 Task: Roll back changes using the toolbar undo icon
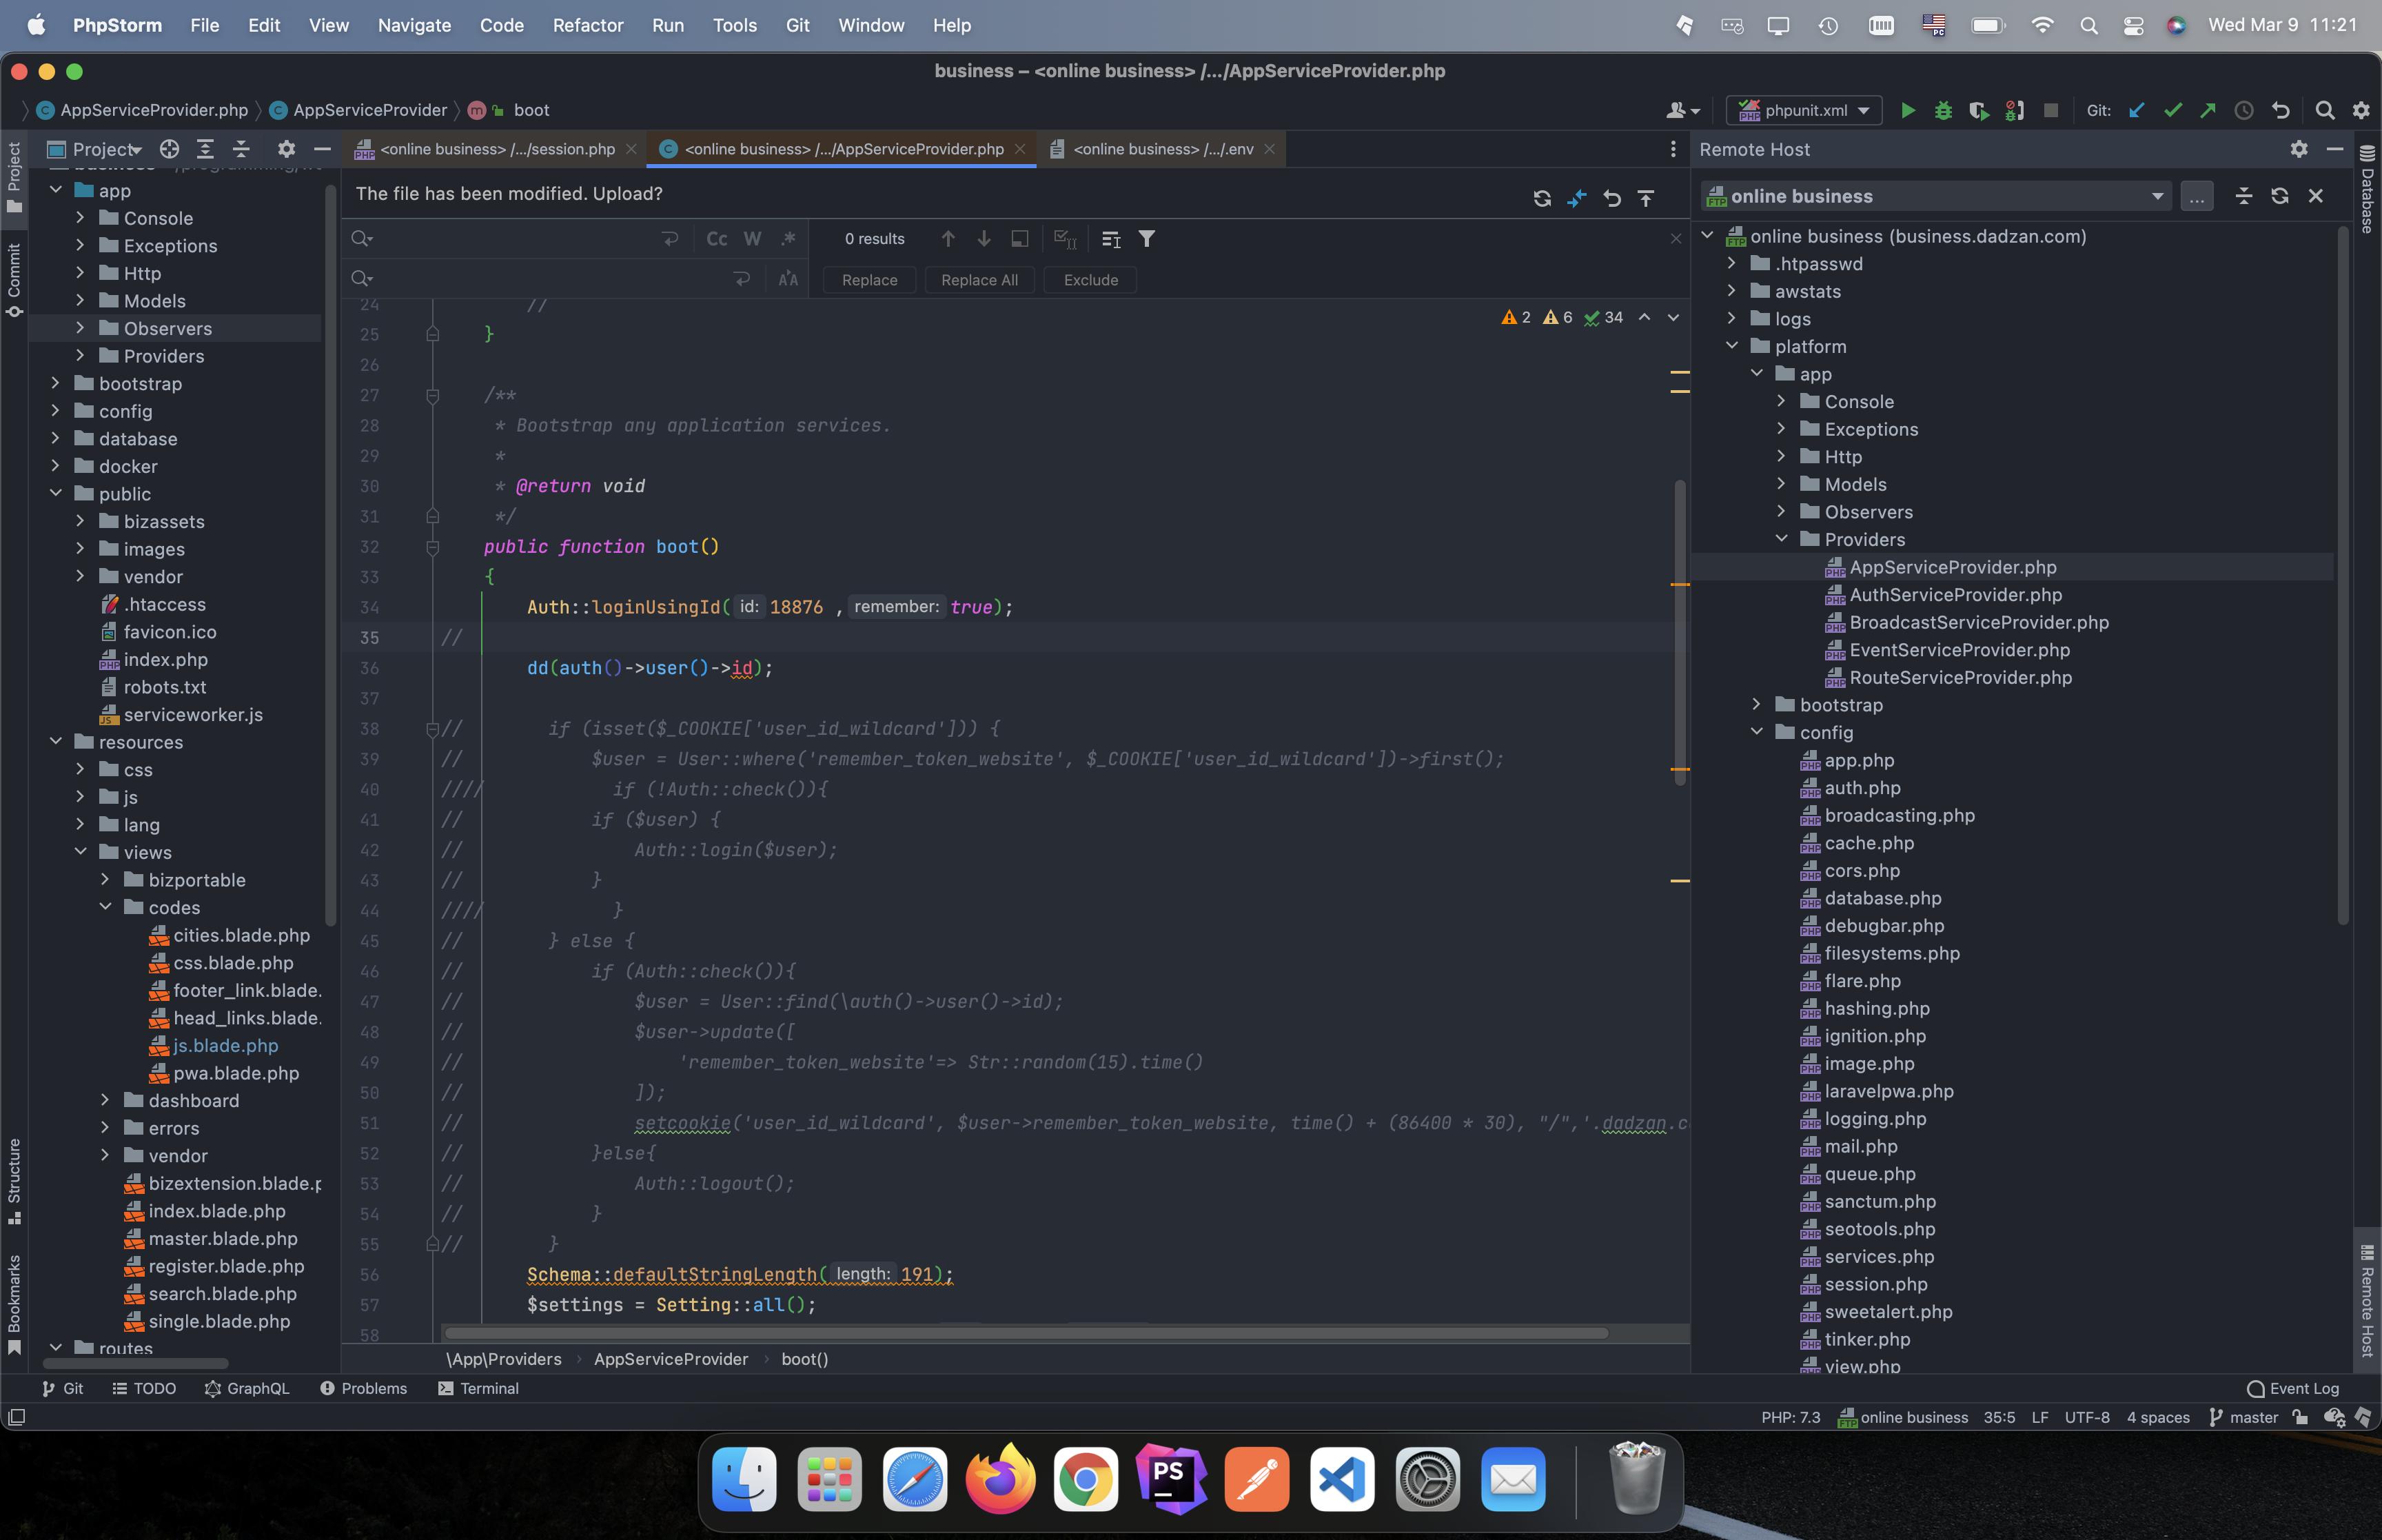pos(2280,110)
